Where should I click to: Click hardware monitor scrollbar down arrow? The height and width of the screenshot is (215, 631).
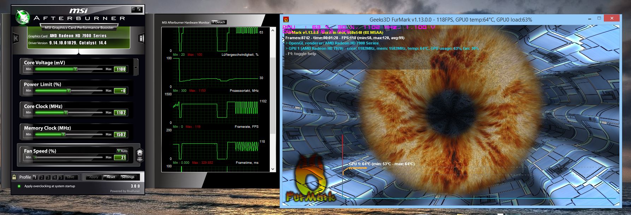click(x=273, y=169)
